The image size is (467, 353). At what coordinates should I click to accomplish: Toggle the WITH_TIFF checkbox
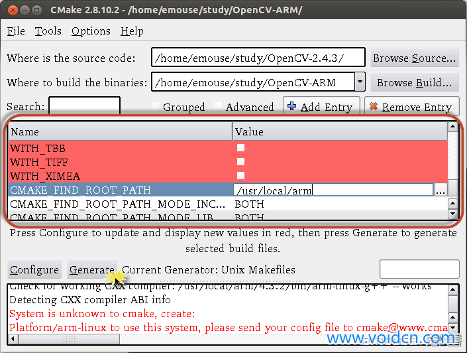click(240, 162)
